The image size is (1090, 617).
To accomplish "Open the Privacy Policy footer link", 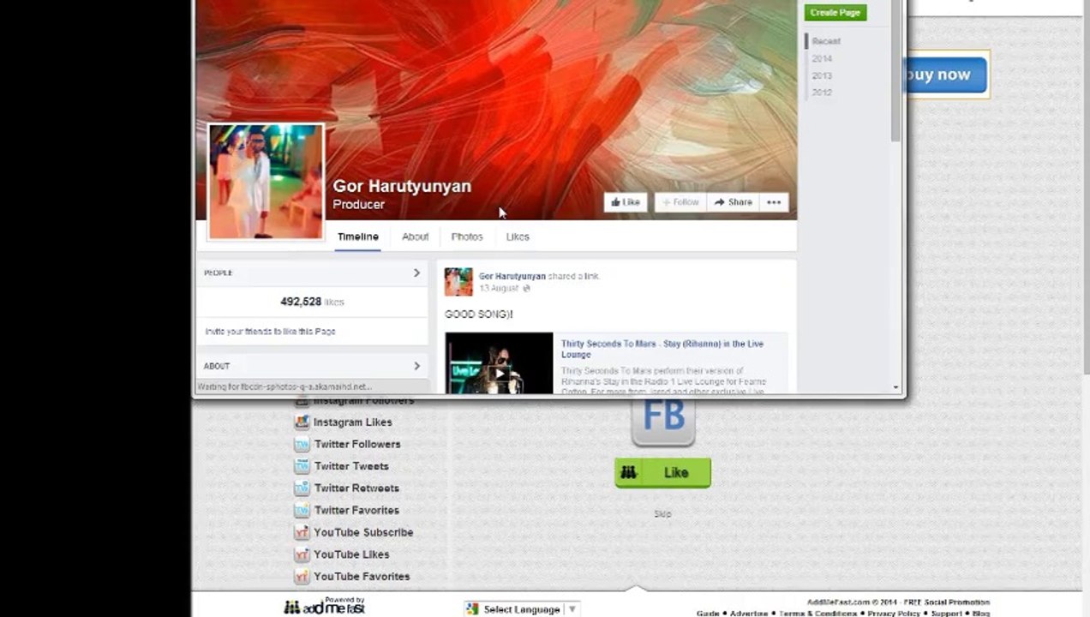I will pyautogui.click(x=894, y=614).
